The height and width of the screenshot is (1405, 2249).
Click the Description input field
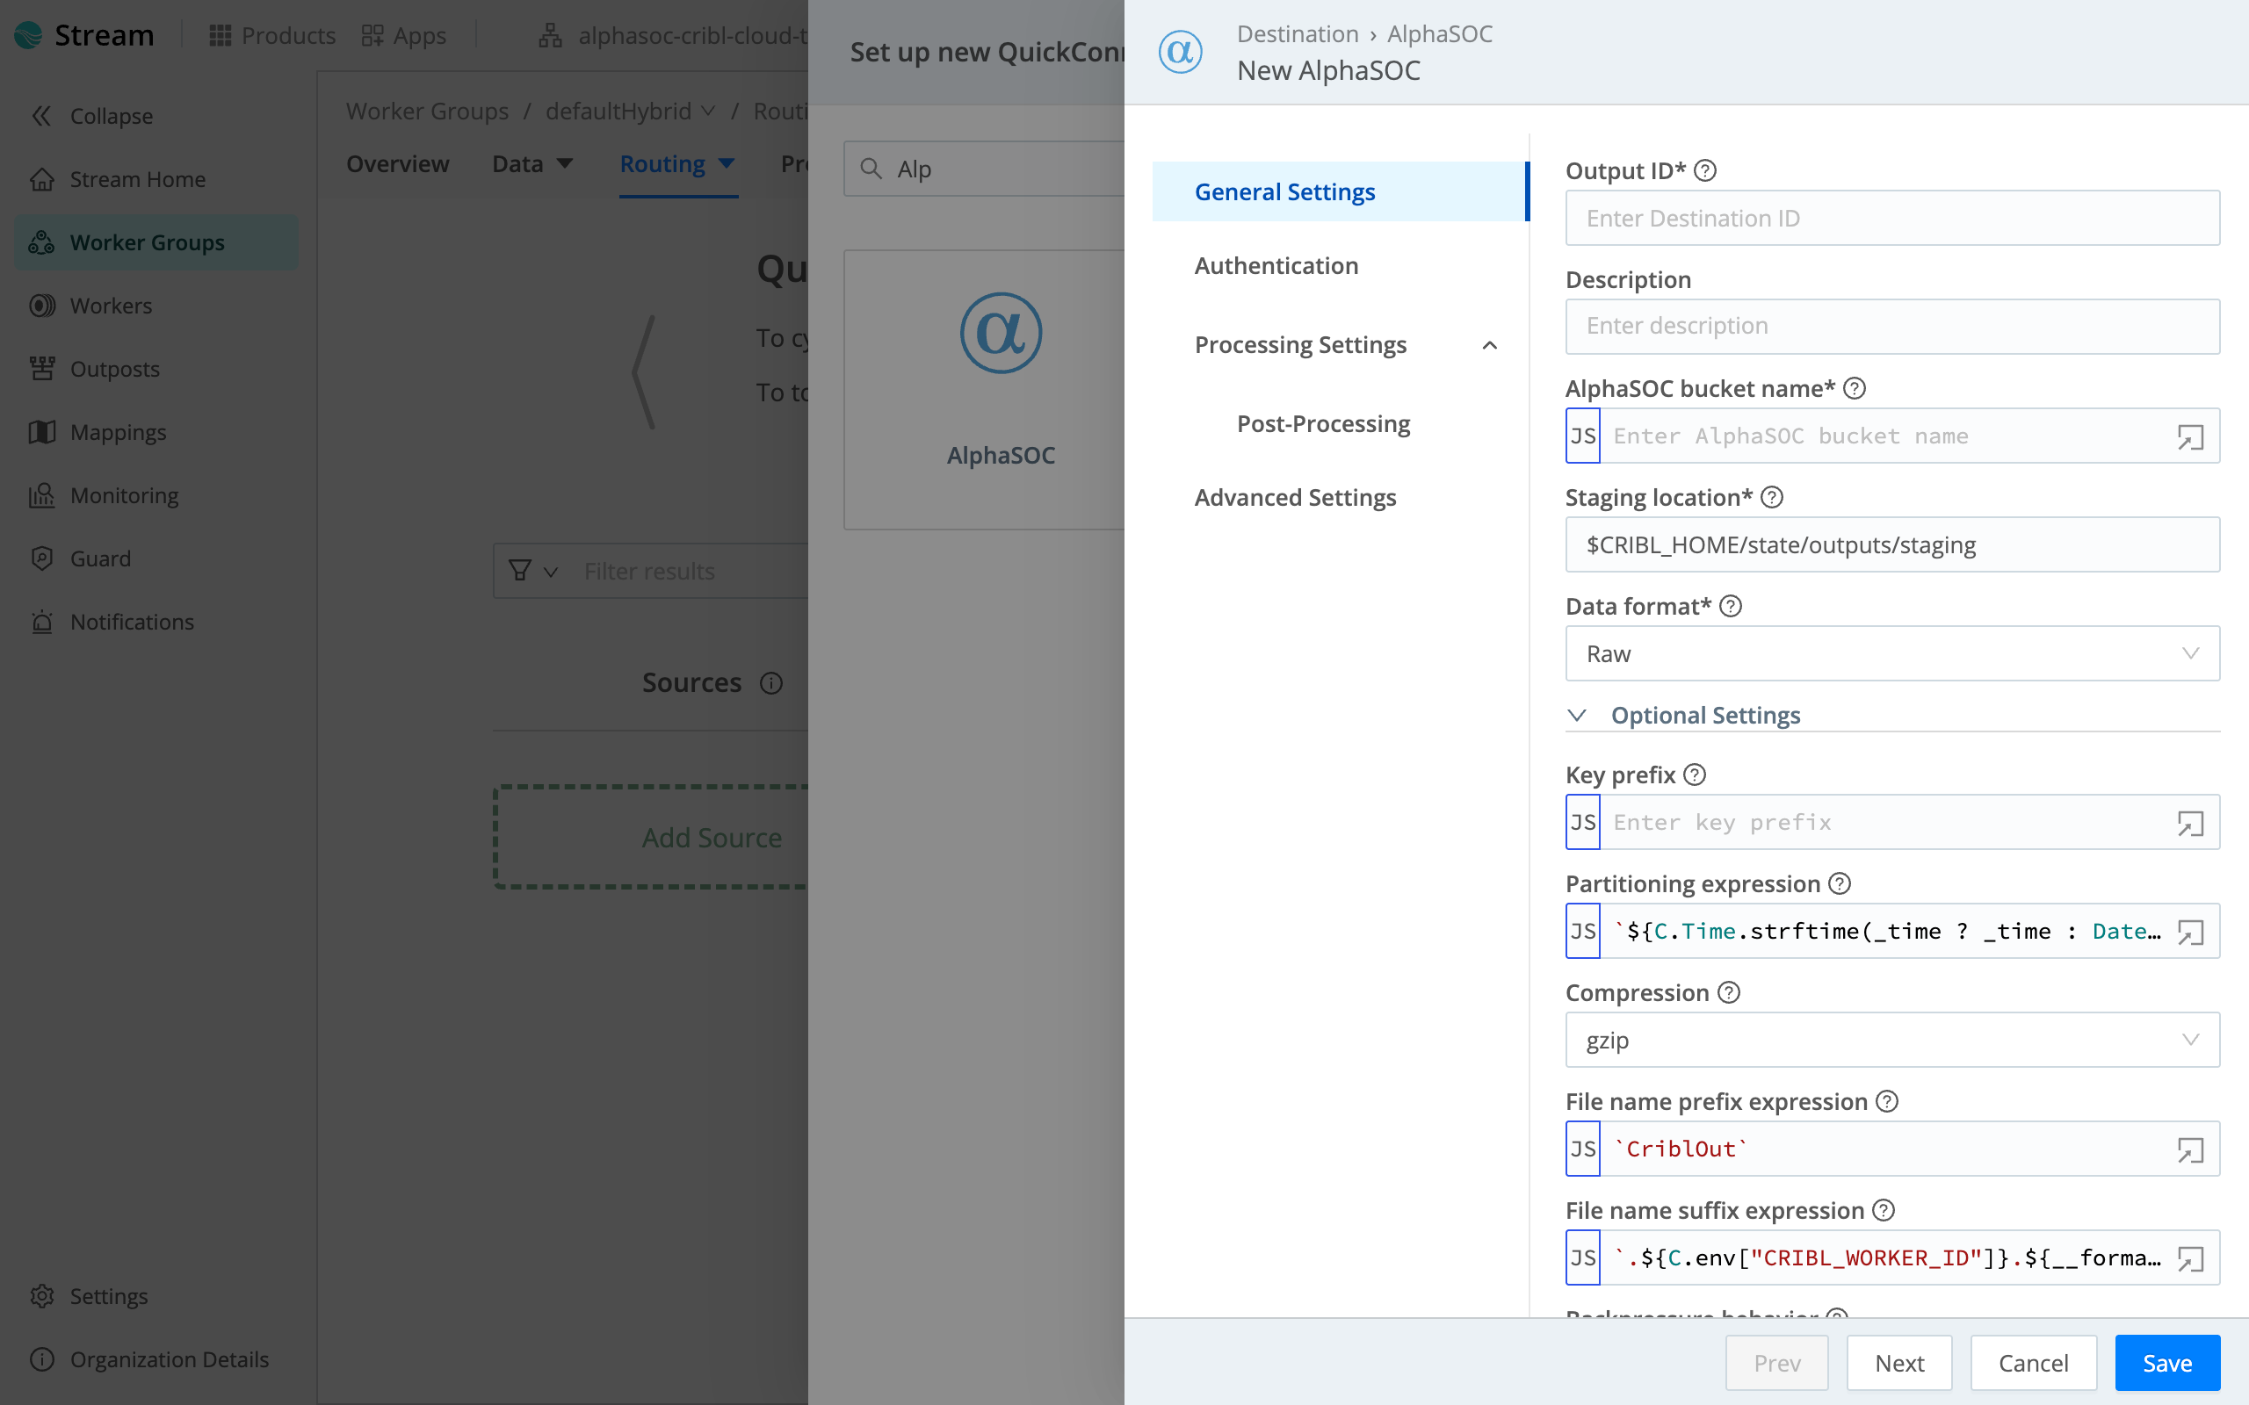click(1892, 326)
